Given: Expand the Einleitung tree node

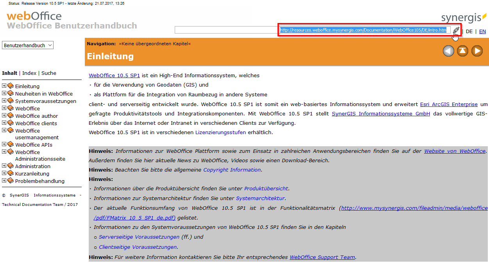Looking at the screenshot, I should click(4, 86).
